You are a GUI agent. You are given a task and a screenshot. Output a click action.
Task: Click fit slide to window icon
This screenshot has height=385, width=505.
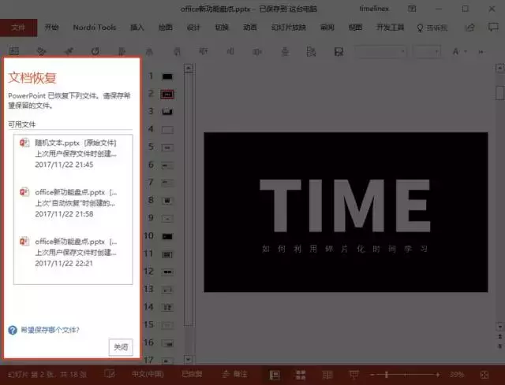pyautogui.click(x=484, y=375)
